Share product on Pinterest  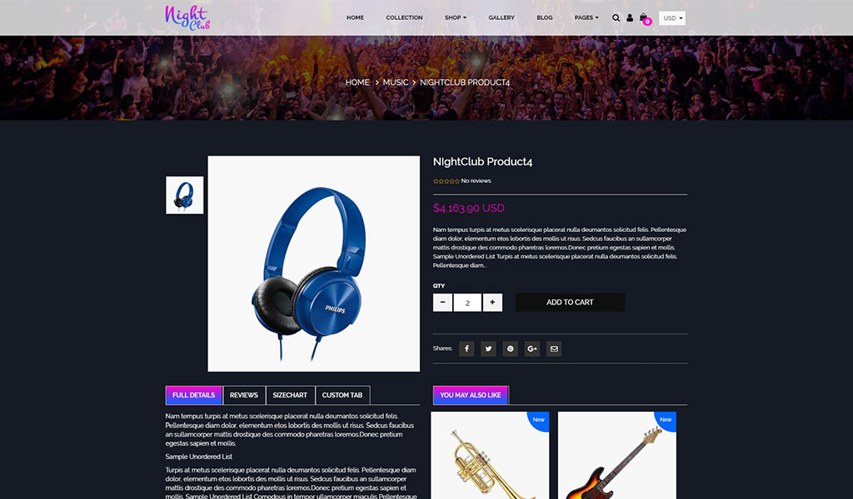click(x=511, y=348)
